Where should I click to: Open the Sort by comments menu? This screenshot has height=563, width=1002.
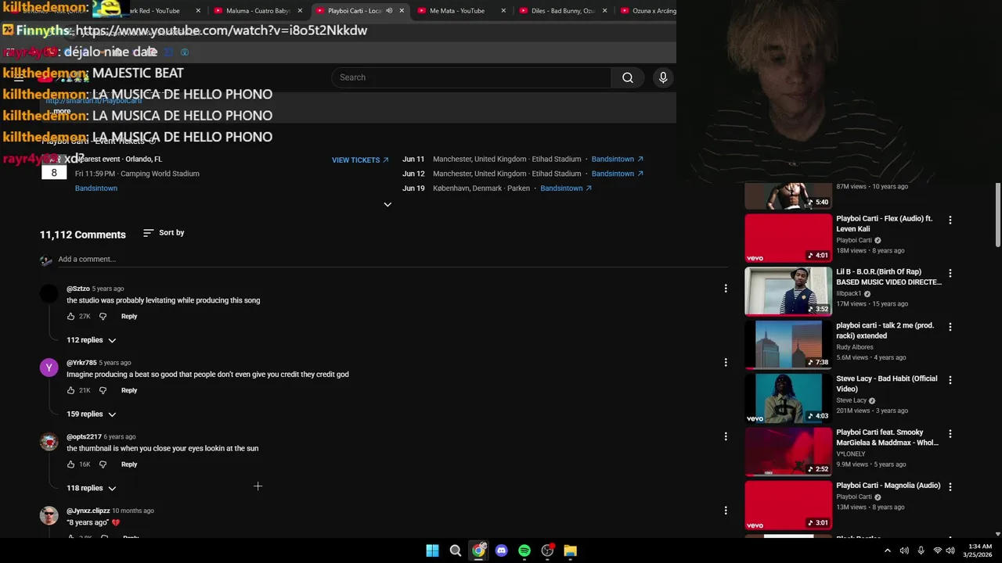tap(164, 233)
